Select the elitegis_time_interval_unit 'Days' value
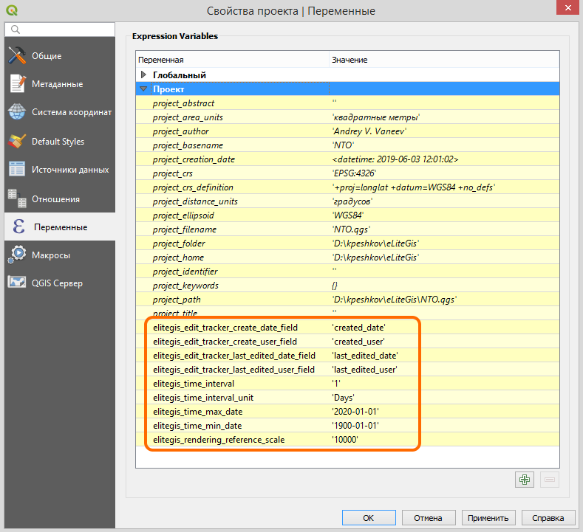 point(342,398)
